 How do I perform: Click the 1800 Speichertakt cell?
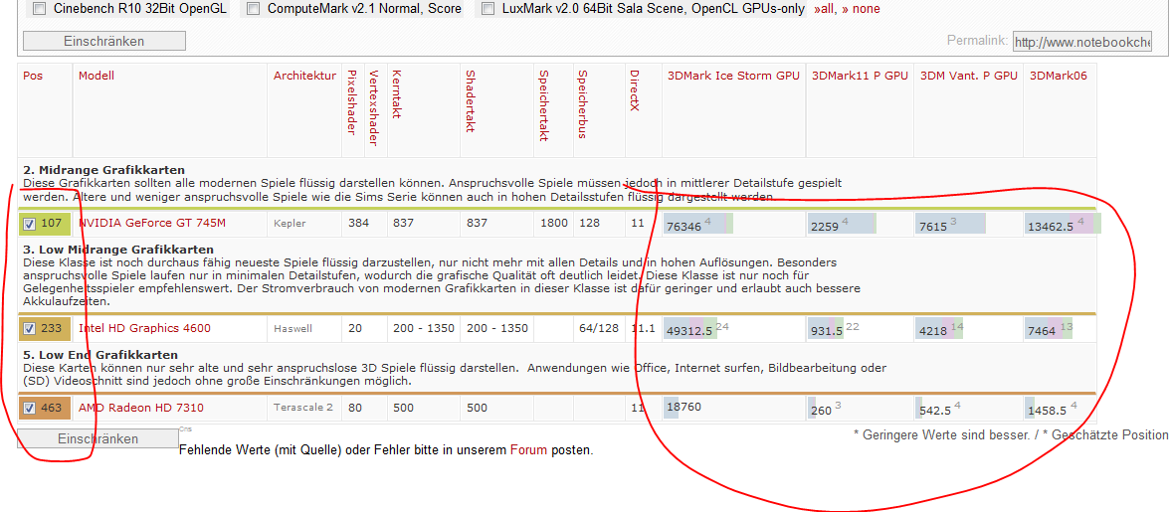coord(553,224)
